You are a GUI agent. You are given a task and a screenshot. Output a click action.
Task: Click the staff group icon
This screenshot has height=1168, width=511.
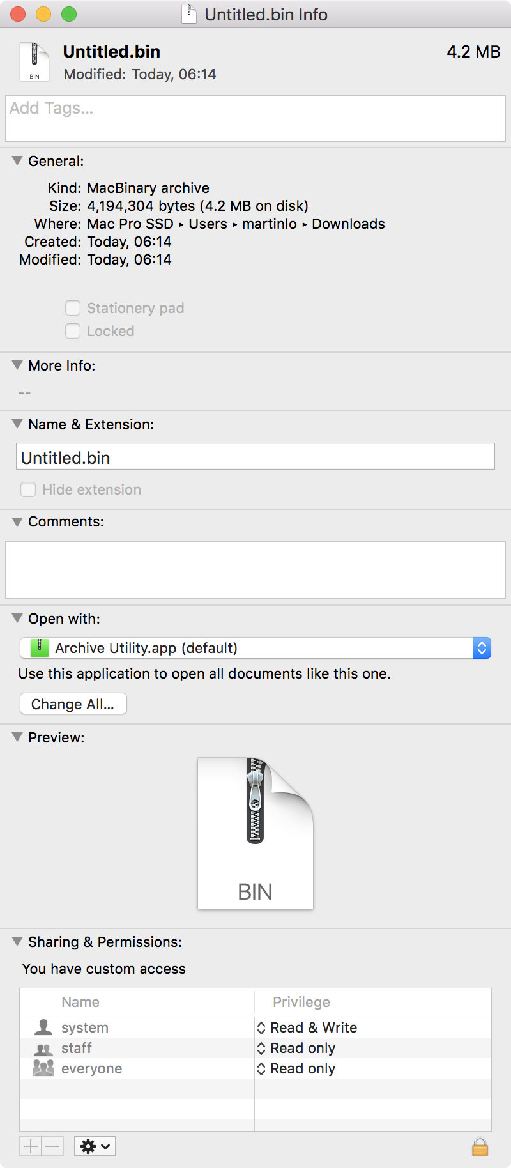[x=43, y=1049]
